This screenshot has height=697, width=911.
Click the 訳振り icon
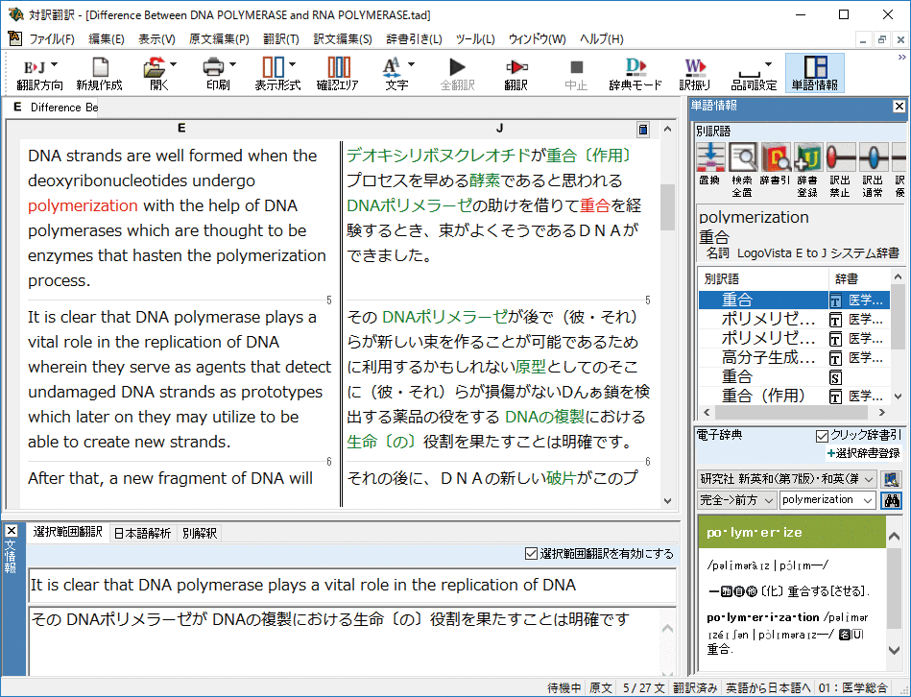click(x=695, y=74)
